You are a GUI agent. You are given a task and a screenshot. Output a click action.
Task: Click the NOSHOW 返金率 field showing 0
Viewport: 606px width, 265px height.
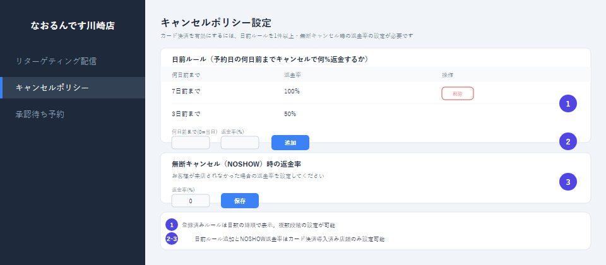[x=191, y=201]
